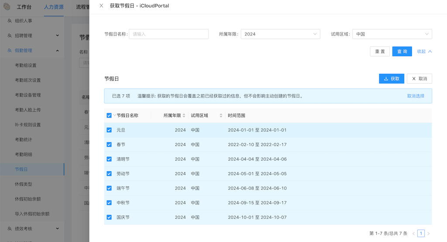
Task: Click the 取消 button
Action: pos(419,79)
